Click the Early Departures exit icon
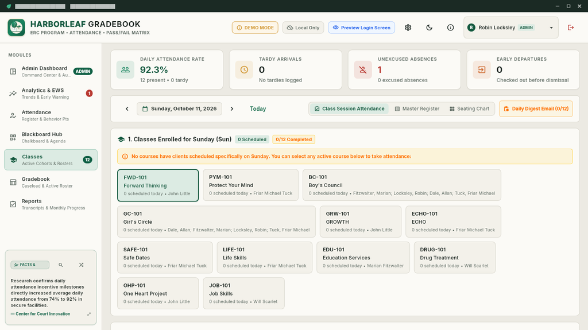Viewport: 588px width, 330px height. coord(482,70)
